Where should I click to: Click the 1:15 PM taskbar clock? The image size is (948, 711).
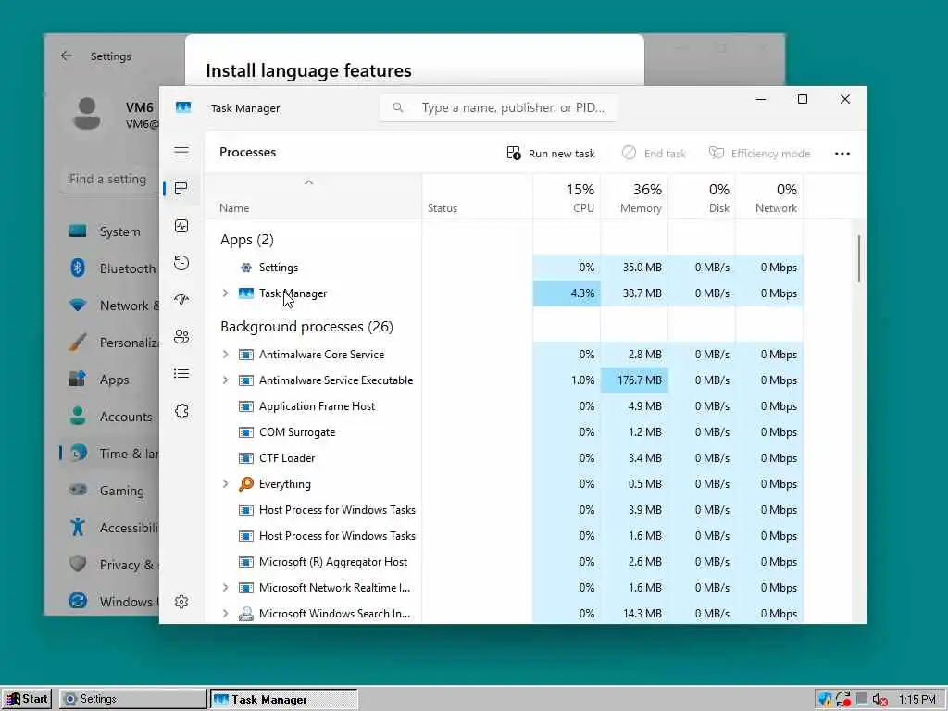917,700
